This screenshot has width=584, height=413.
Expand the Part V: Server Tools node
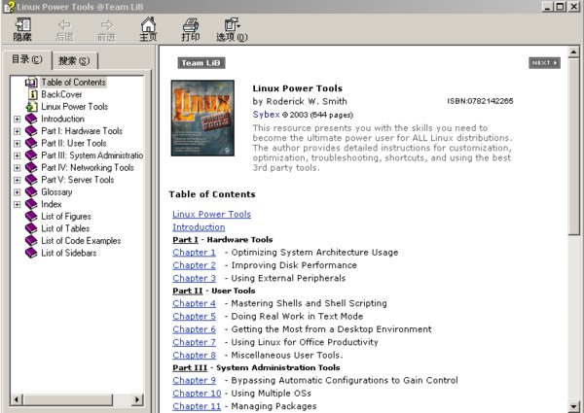pos(17,180)
